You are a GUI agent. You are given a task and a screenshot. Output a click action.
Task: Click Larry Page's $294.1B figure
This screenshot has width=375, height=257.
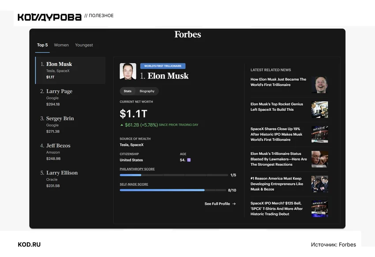(53, 104)
